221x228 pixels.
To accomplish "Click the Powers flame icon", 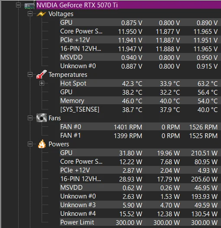I will 42,144.
